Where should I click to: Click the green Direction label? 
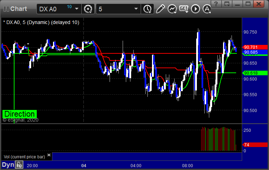click(19, 114)
